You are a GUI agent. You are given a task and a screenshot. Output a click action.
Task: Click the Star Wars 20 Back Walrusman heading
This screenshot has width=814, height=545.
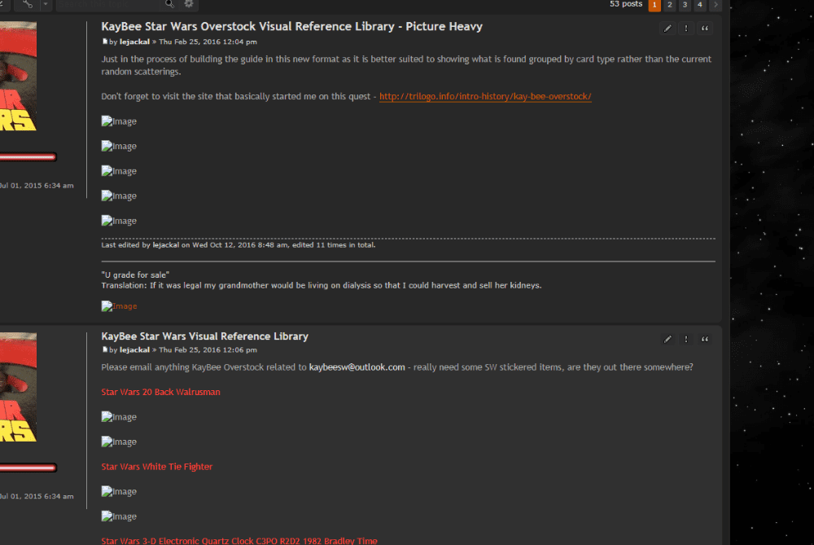pos(160,392)
